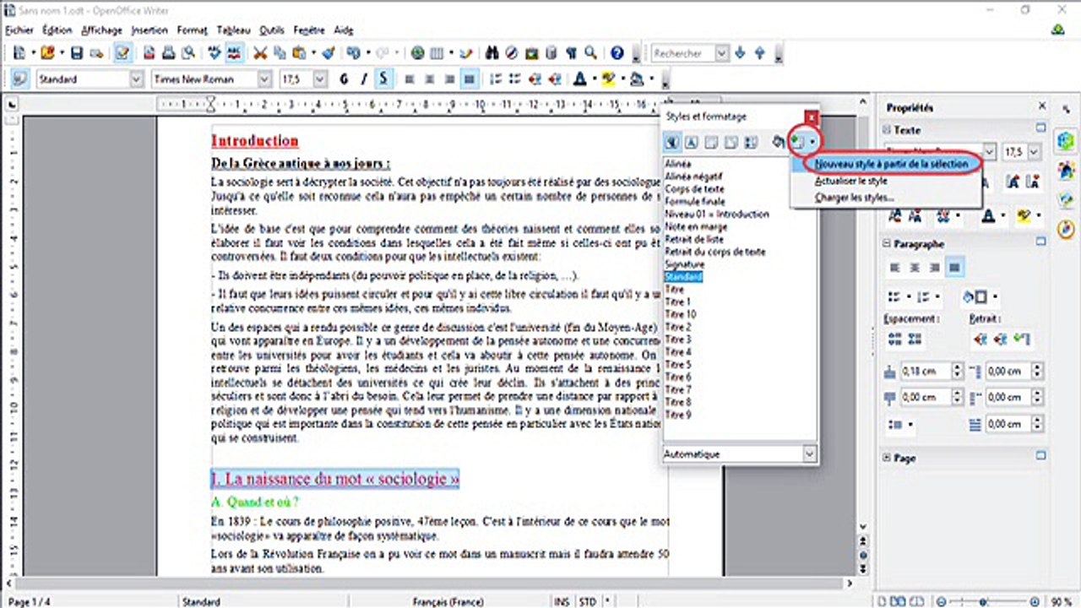Select Corps de texte style in list
1081x608 pixels.
point(694,188)
